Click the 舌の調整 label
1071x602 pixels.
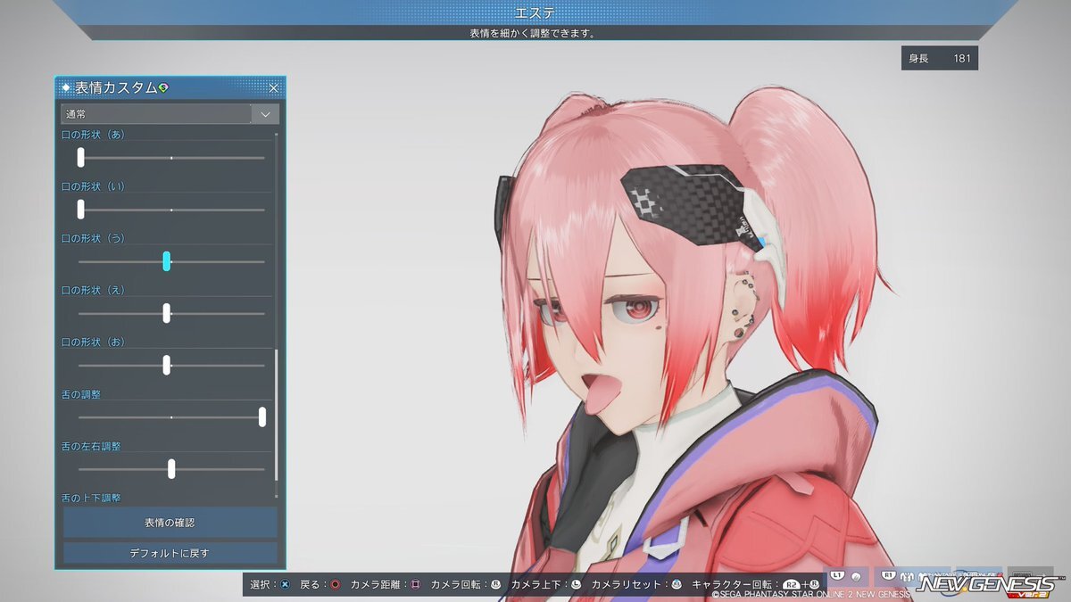(81, 393)
